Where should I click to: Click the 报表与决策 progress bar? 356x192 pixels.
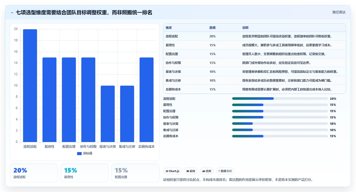280,124
